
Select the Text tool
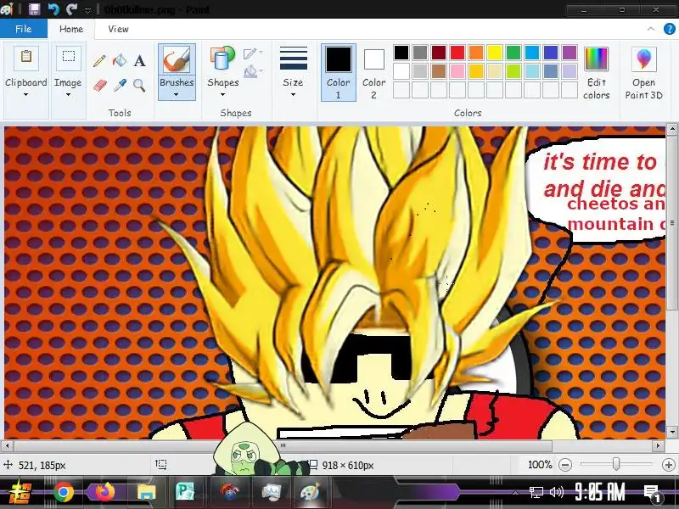click(139, 61)
